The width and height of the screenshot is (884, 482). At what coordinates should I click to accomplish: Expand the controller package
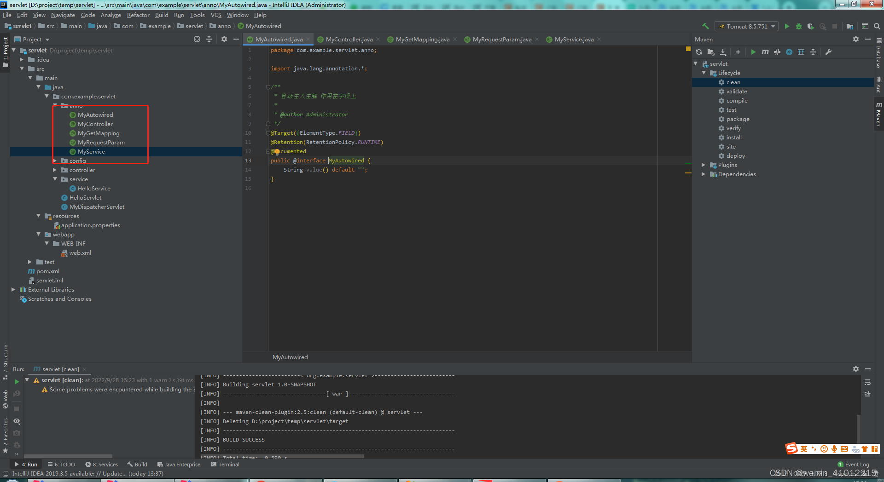pyautogui.click(x=55, y=170)
